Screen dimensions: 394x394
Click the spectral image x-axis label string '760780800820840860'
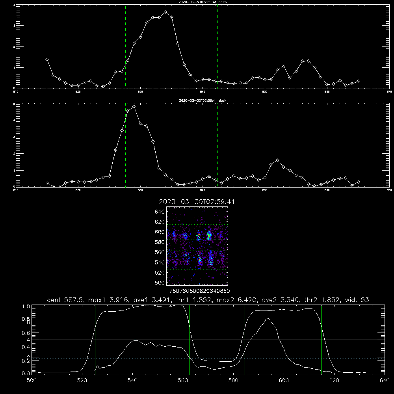199,291
